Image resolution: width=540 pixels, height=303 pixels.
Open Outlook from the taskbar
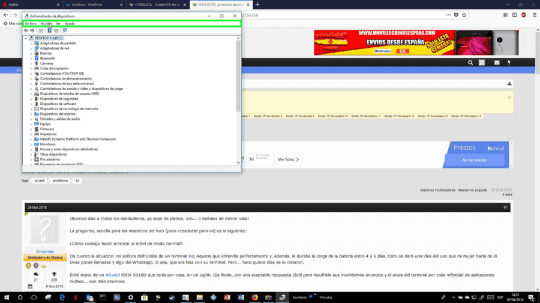[x=89, y=297]
